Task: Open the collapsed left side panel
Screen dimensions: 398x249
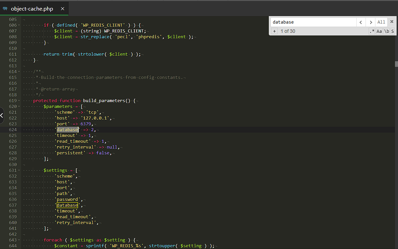Action: (x=2, y=115)
